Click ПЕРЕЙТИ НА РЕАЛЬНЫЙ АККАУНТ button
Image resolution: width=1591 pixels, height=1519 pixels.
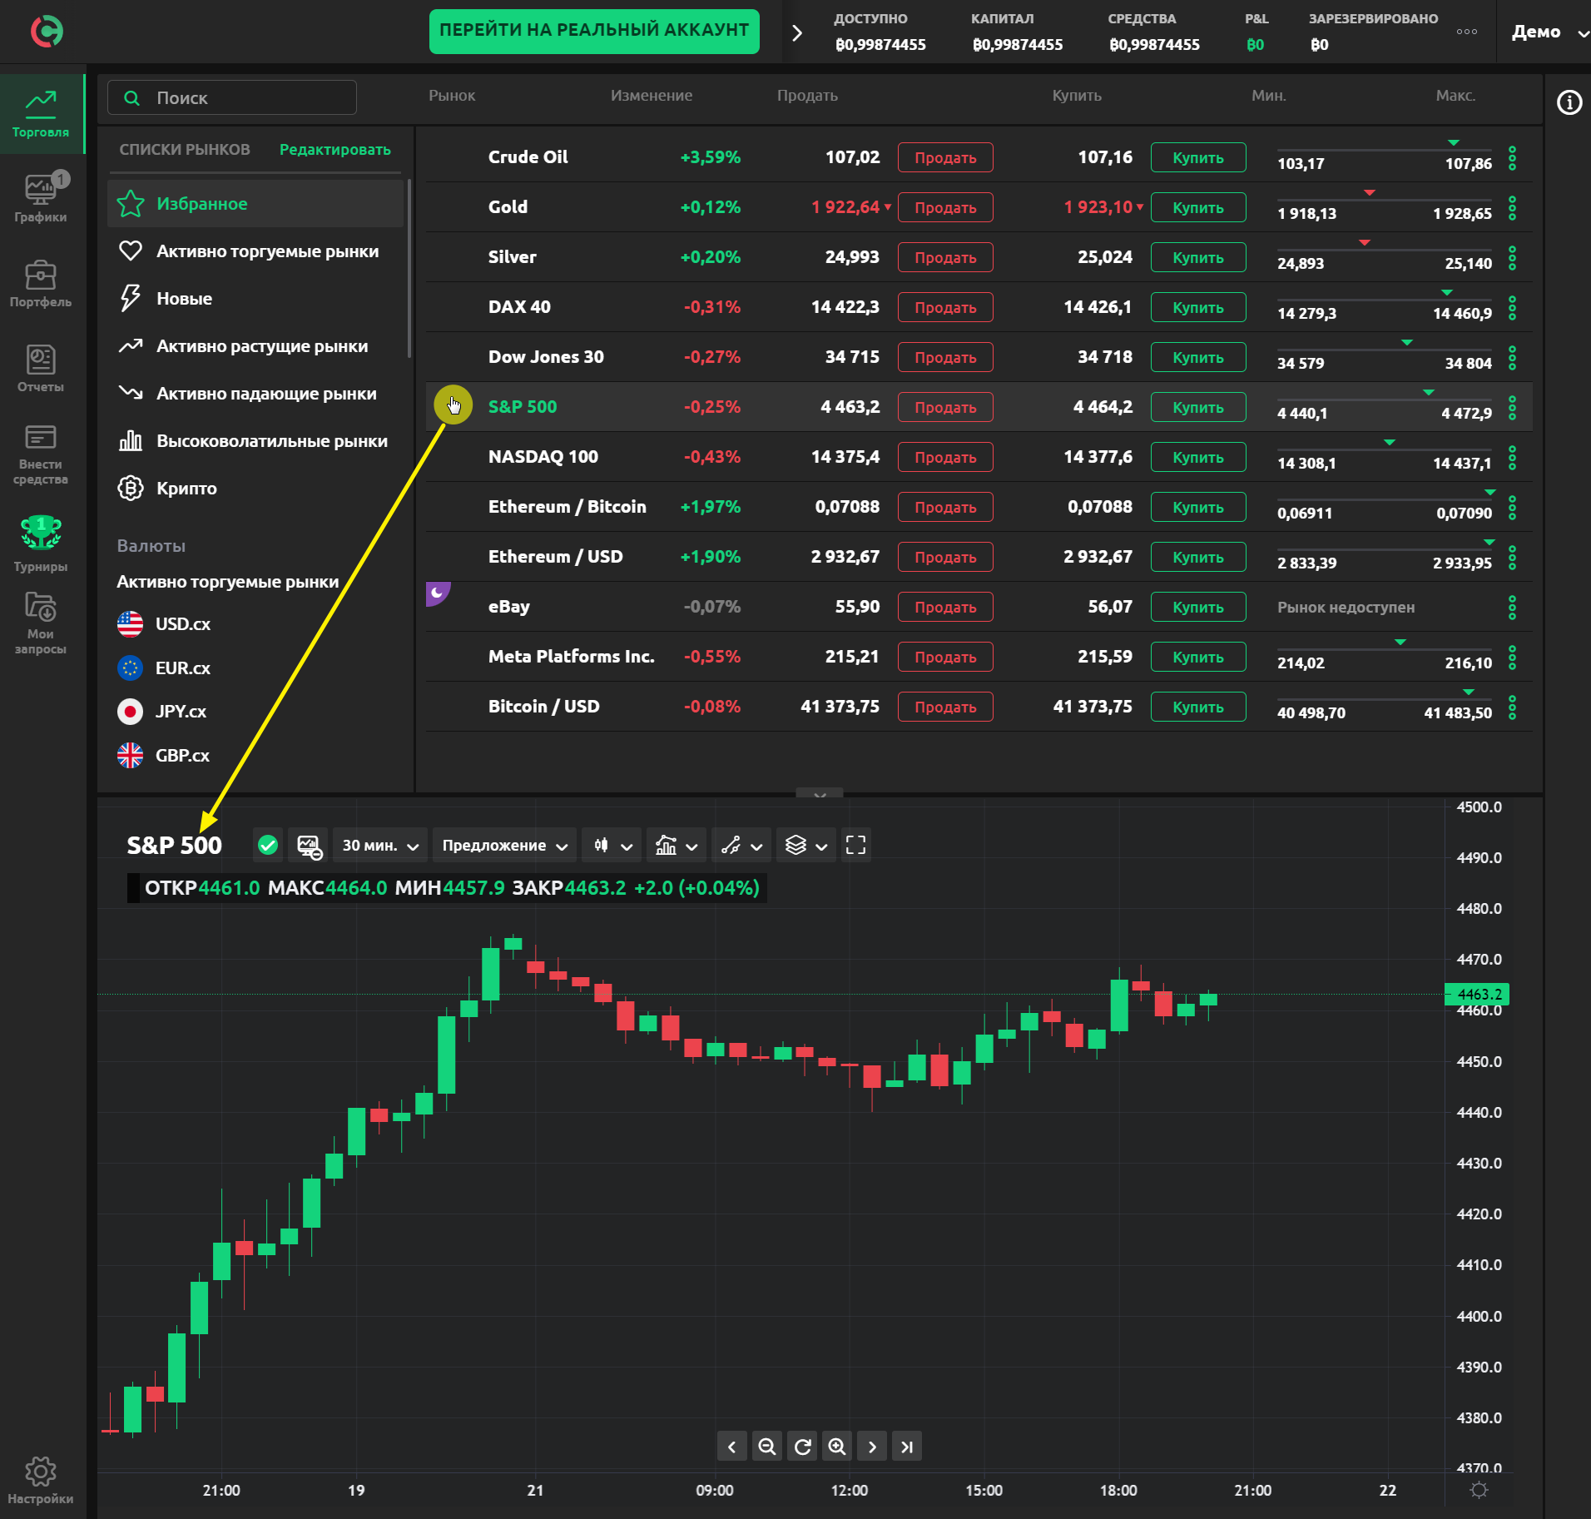[594, 32]
